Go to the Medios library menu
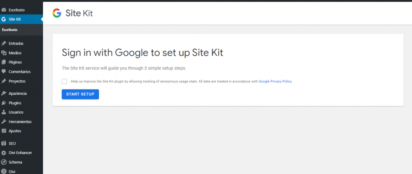 22,53
